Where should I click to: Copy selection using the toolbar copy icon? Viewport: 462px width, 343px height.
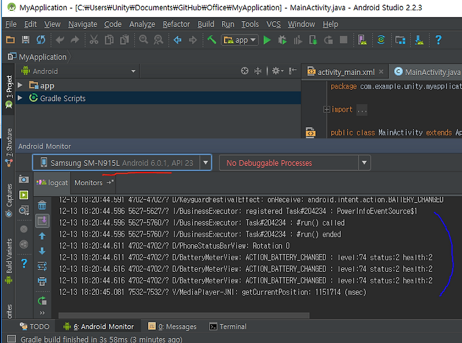(x=109, y=40)
